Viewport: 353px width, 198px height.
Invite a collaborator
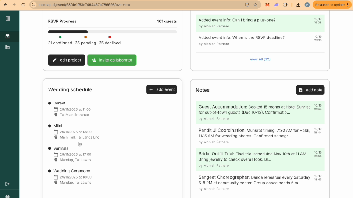click(112, 60)
